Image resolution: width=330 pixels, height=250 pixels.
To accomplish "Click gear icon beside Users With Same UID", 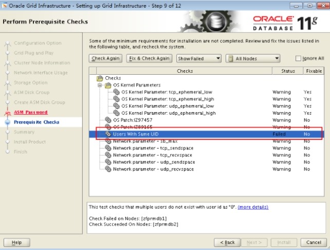I will [108, 134].
